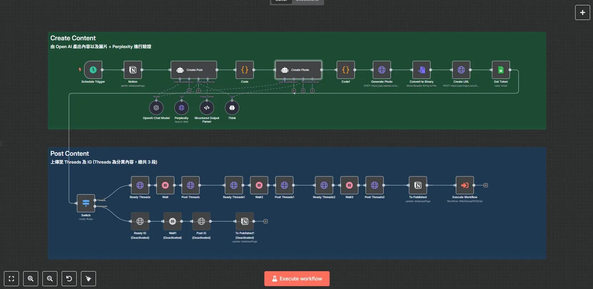Screen dimensions: 593x289
Task: Add a node after Execute Workflow via plus connector
Action: [x=486, y=185]
